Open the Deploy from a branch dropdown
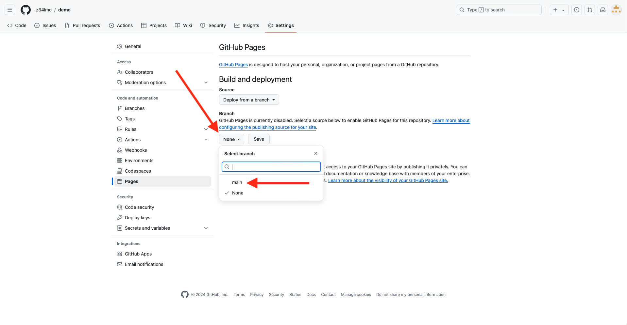Screen dimensions: 627x325 (249, 100)
